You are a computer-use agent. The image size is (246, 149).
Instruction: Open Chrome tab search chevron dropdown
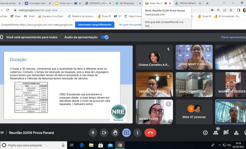tap(224, 3)
